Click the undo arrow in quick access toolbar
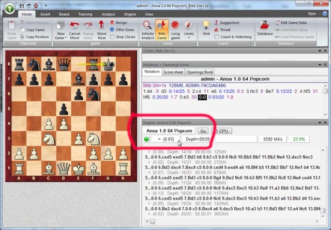The image size is (331, 230). (29, 6)
